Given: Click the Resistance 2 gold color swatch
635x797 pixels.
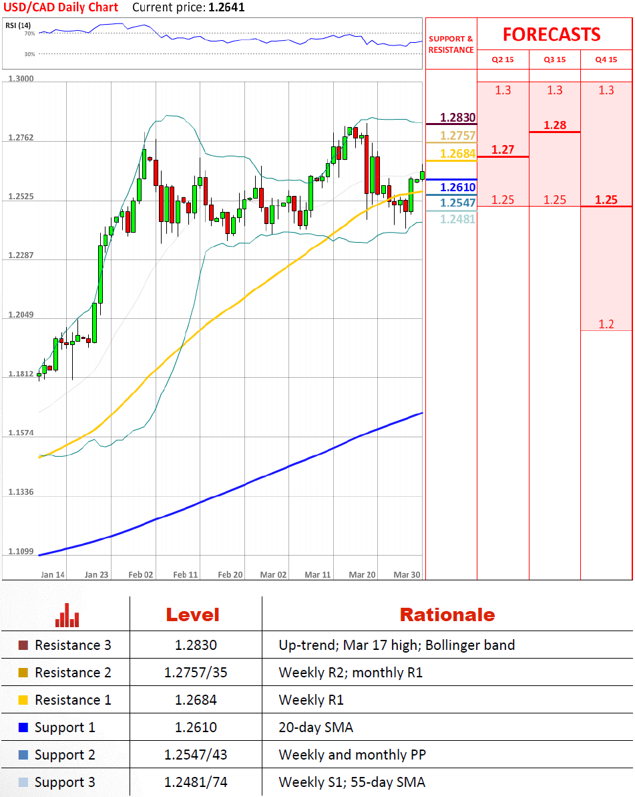Looking at the screenshot, I should tap(23, 673).
